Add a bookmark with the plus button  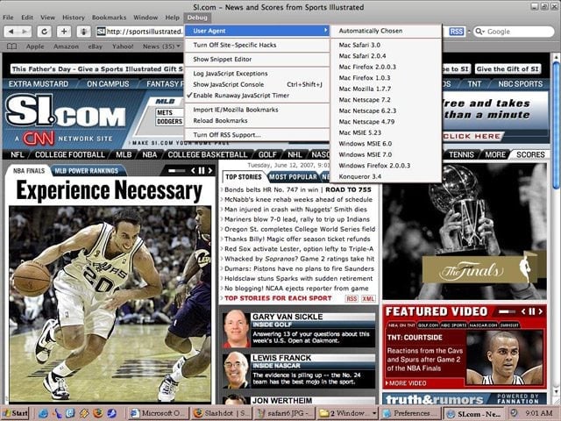(64, 32)
